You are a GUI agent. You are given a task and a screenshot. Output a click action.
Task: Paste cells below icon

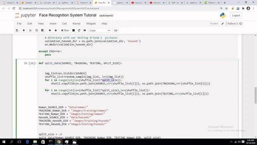pos(43,31)
